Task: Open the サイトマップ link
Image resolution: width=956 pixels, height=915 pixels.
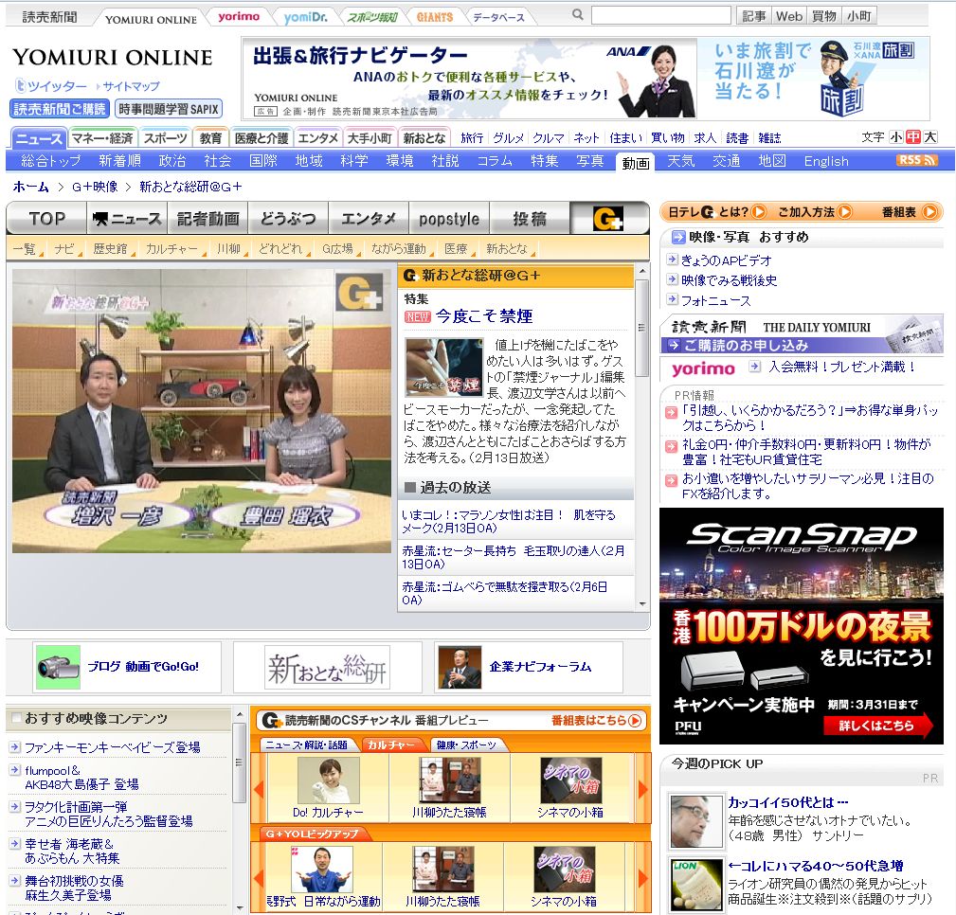Action: pyautogui.click(x=131, y=86)
